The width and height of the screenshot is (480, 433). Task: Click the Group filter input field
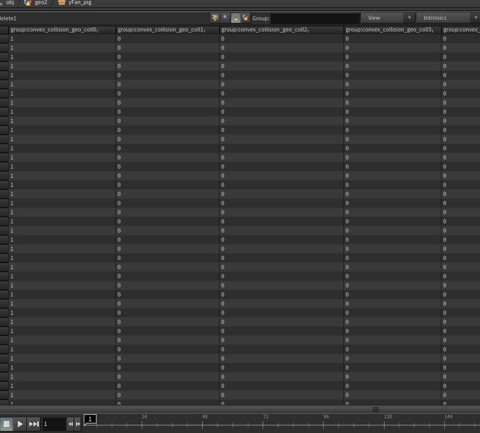(315, 18)
